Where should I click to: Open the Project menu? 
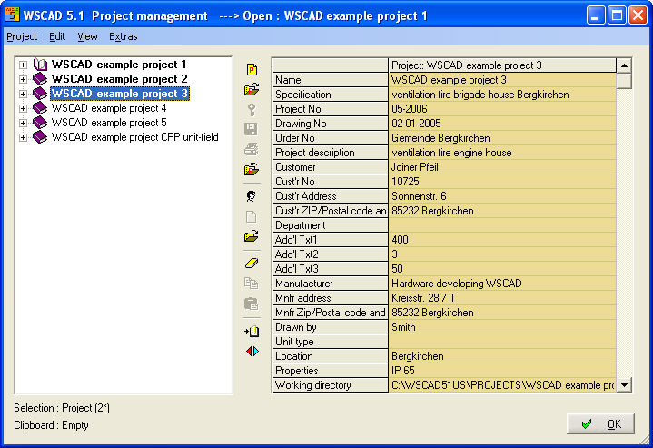pyautogui.click(x=22, y=36)
